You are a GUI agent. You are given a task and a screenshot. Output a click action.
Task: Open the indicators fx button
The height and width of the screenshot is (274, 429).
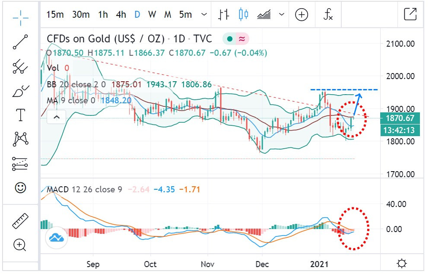click(x=328, y=15)
